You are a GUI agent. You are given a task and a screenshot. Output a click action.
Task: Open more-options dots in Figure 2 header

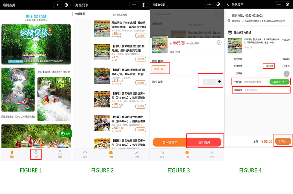pyautogui.click(x=134, y=5)
